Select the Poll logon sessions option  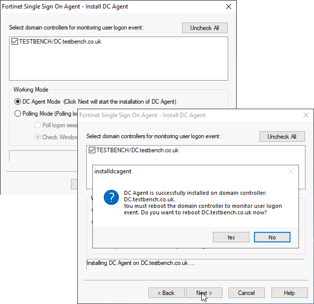pos(38,125)
